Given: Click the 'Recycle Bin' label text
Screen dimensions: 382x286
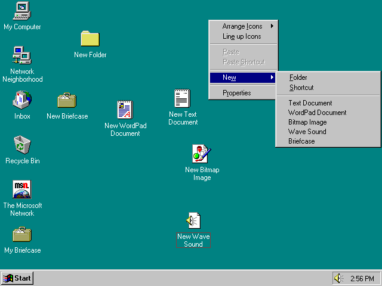Looking at the screenshot, I should click(x=23, y=161).
